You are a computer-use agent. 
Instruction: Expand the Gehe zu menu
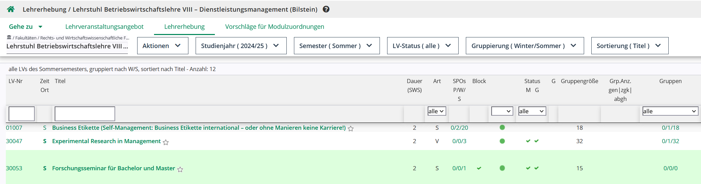click(x=25, y=27)
